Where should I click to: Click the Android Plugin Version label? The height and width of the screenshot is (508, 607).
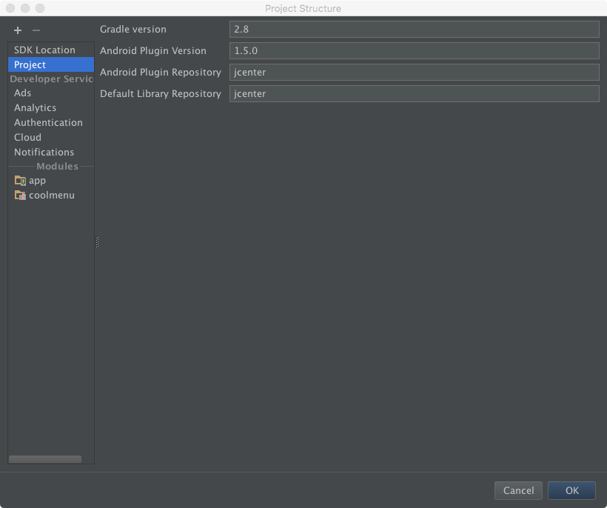coord(153,50)
